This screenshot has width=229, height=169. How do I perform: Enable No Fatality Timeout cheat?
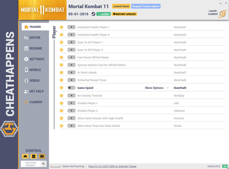click(71, 95)
